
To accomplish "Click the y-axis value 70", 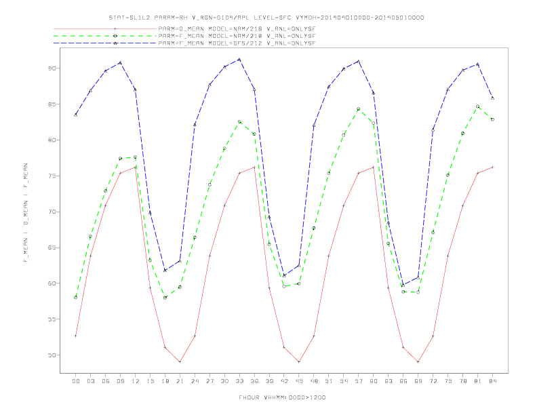I will coord(52,212).
